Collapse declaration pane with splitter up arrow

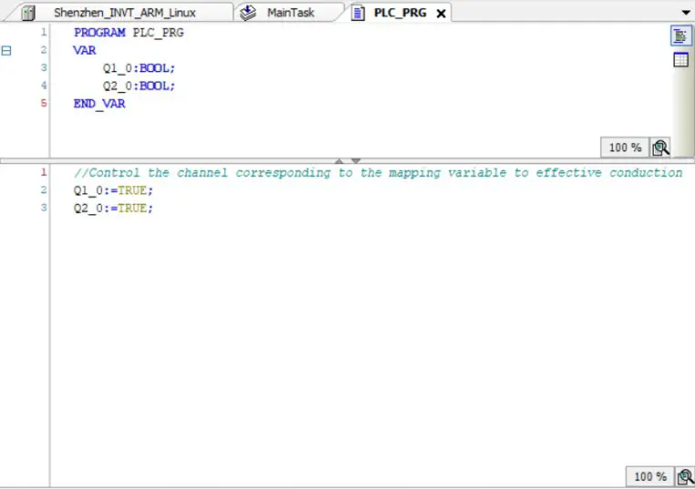(339, 161)
